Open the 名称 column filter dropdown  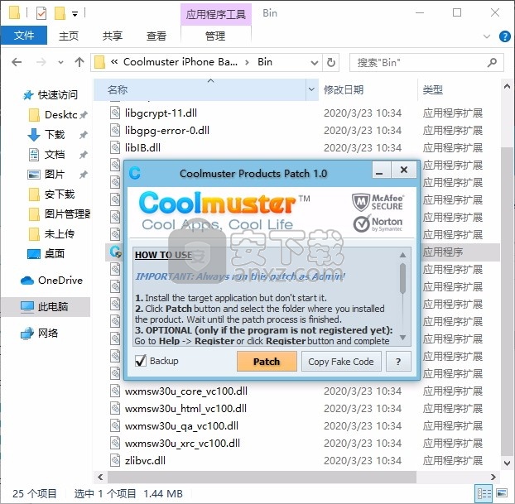pos(311,89)
